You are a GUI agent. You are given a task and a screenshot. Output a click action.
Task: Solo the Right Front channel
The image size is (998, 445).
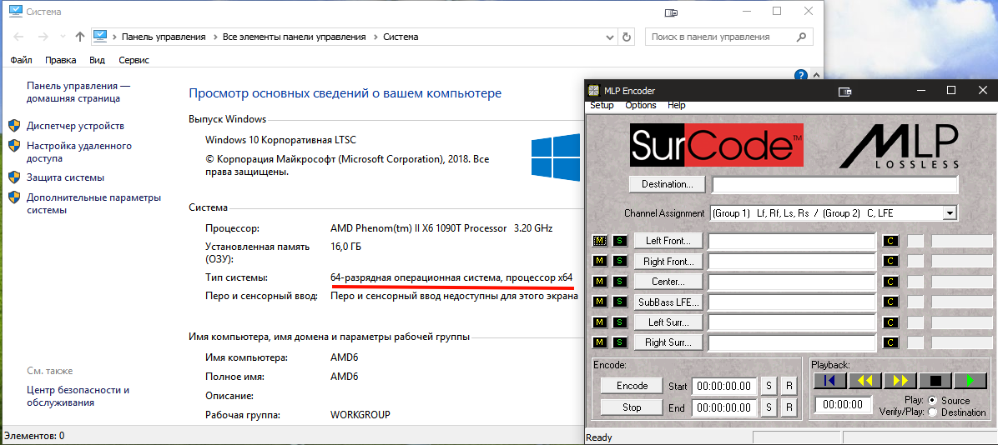click(619, 262)
